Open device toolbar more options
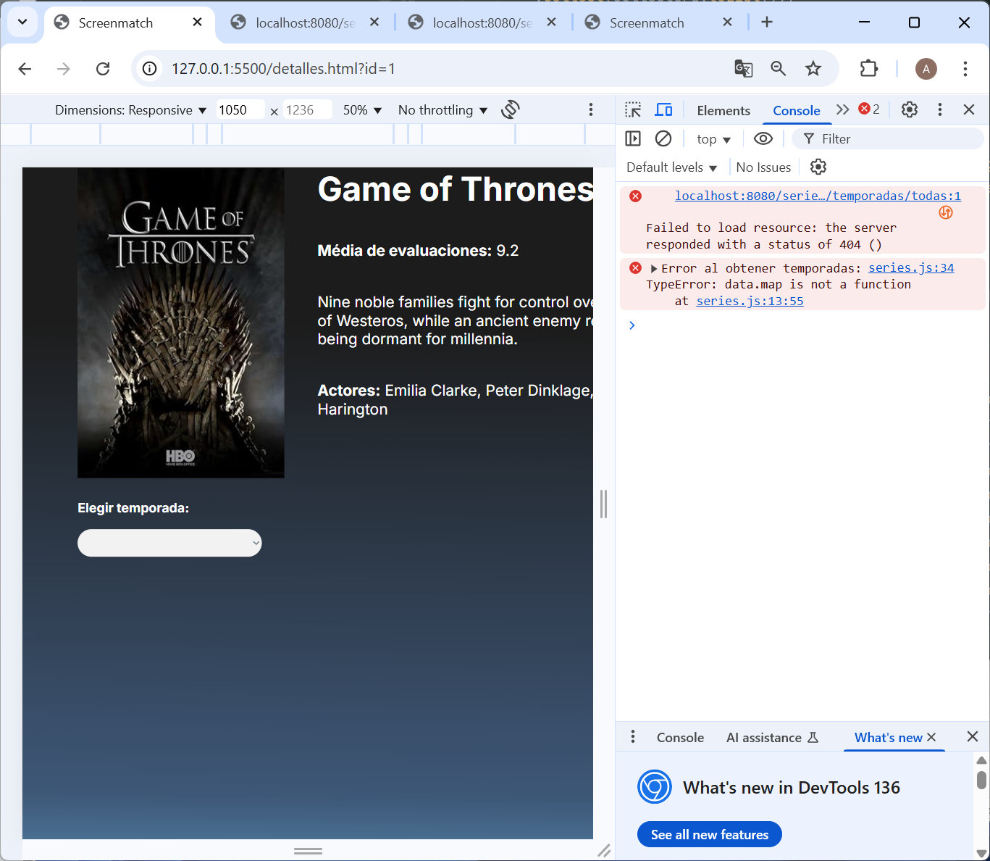The height and width of the screenshot is (861, 990). 591,109
